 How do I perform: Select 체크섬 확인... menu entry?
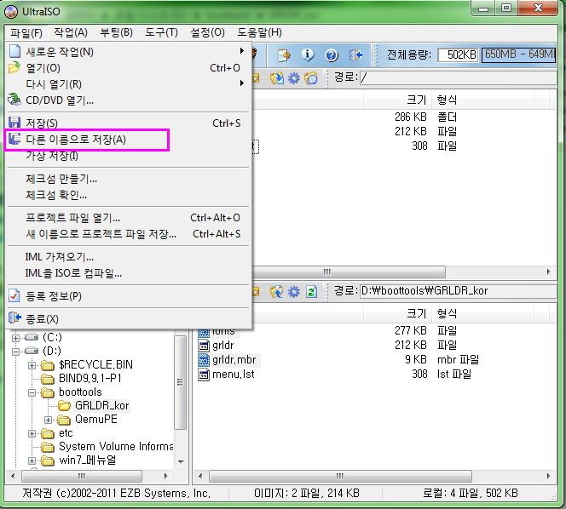coord(129,195)
